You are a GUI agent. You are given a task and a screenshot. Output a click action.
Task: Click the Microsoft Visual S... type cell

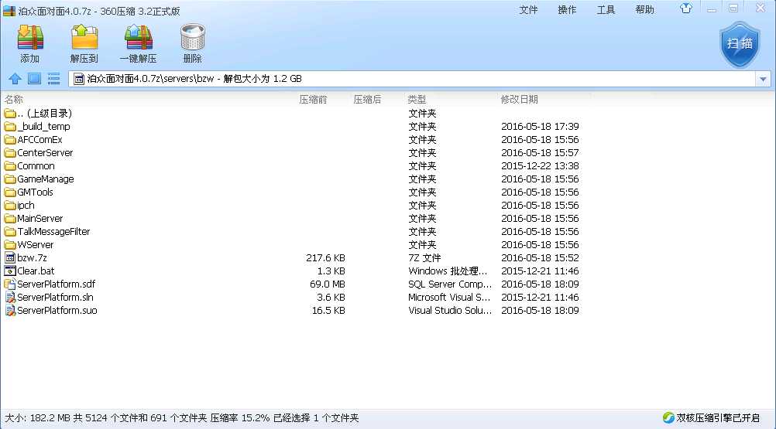[x=449, y=297]
